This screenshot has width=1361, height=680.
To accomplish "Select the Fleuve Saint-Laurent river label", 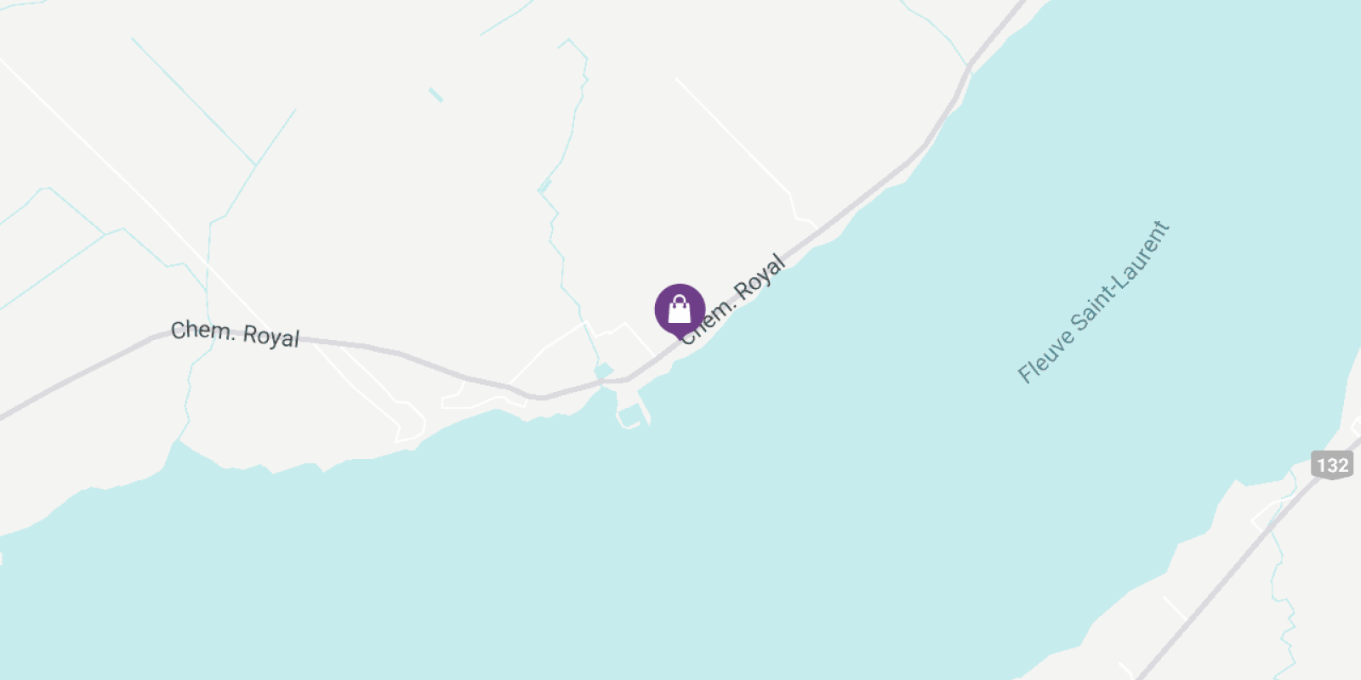I will [x=1094, y=301].
